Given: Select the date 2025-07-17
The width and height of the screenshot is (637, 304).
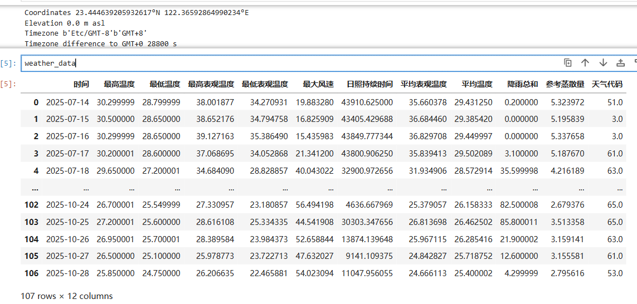Looking at the screenshot, I should [x=67, y=154].
